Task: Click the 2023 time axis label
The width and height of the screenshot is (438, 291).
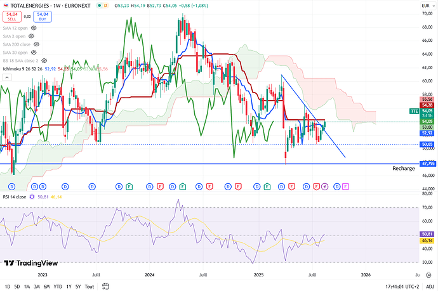Action: 43,275
